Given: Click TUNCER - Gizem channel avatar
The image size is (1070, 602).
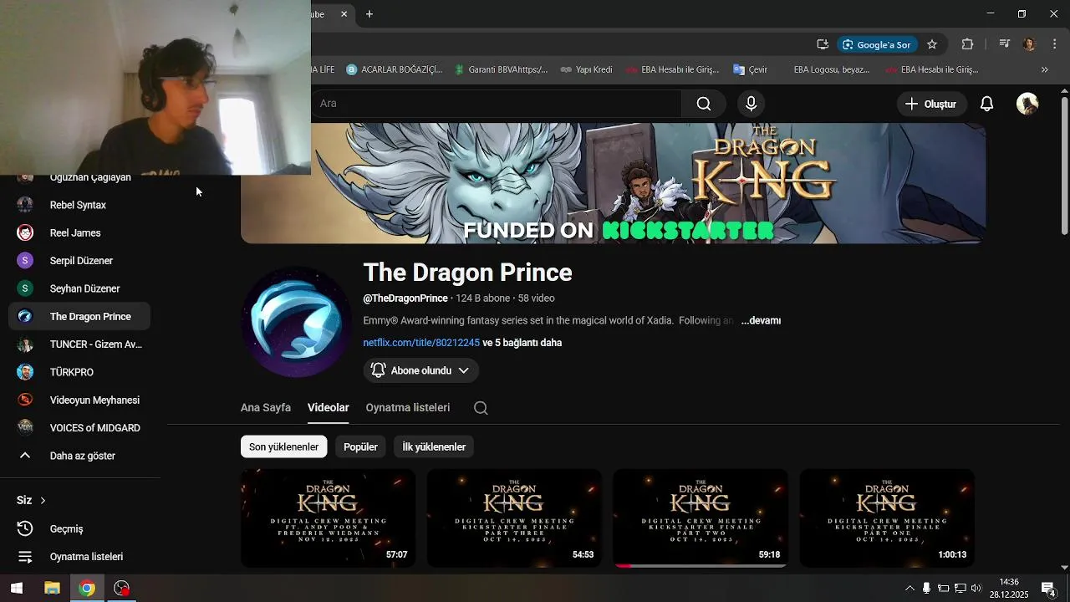Looking at the screenshot, I should [x=25, y=344].
